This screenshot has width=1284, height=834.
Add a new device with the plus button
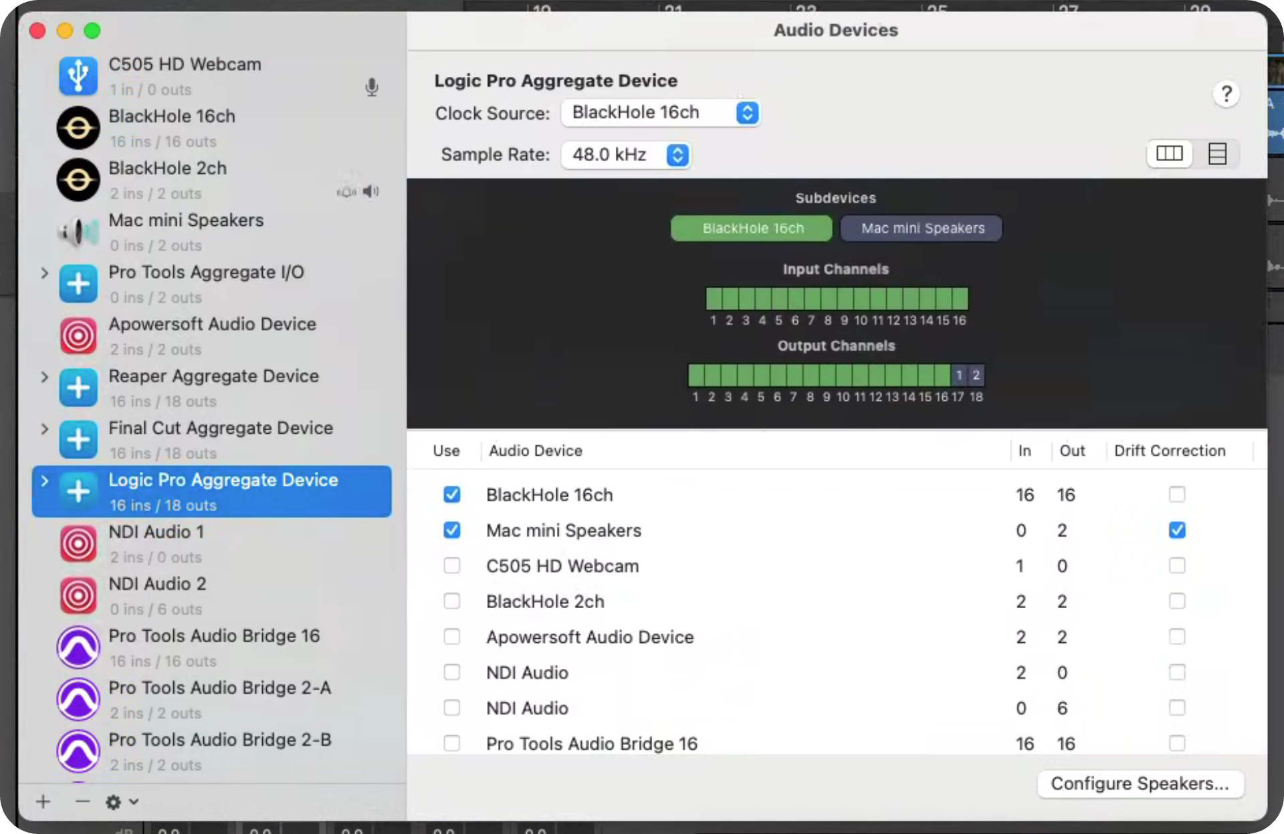[43, 801]
